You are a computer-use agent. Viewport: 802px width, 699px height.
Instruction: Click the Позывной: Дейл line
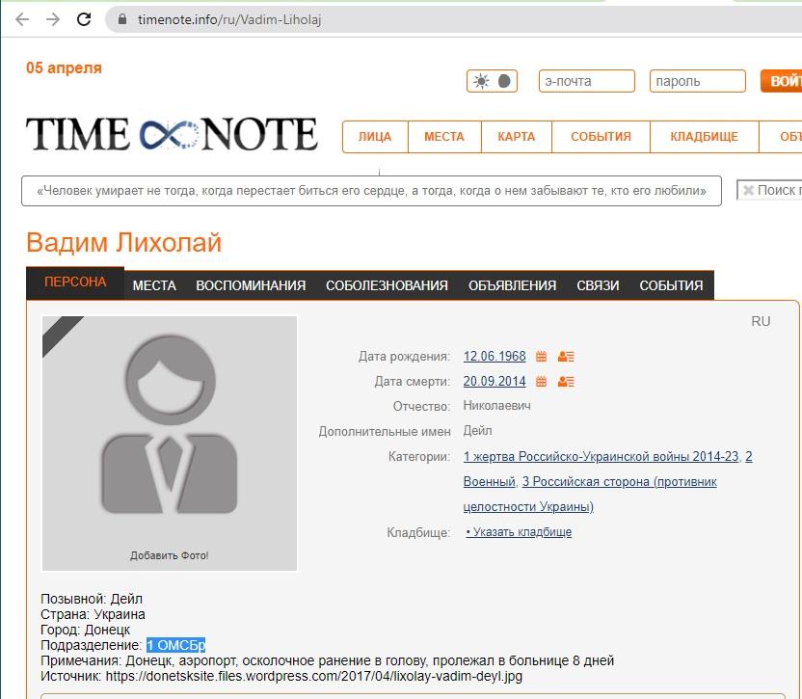[92, 600]
